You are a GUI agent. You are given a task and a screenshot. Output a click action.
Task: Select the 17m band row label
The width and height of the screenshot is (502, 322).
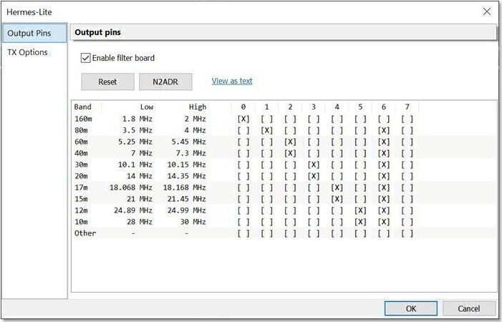[x=81, y=187]
